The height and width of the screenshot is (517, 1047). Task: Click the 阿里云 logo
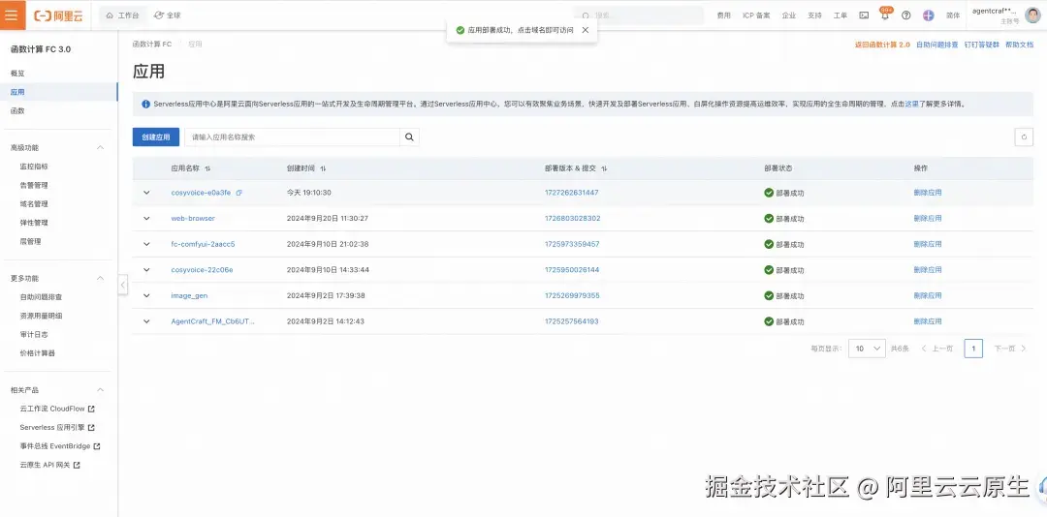pos(59,15)
